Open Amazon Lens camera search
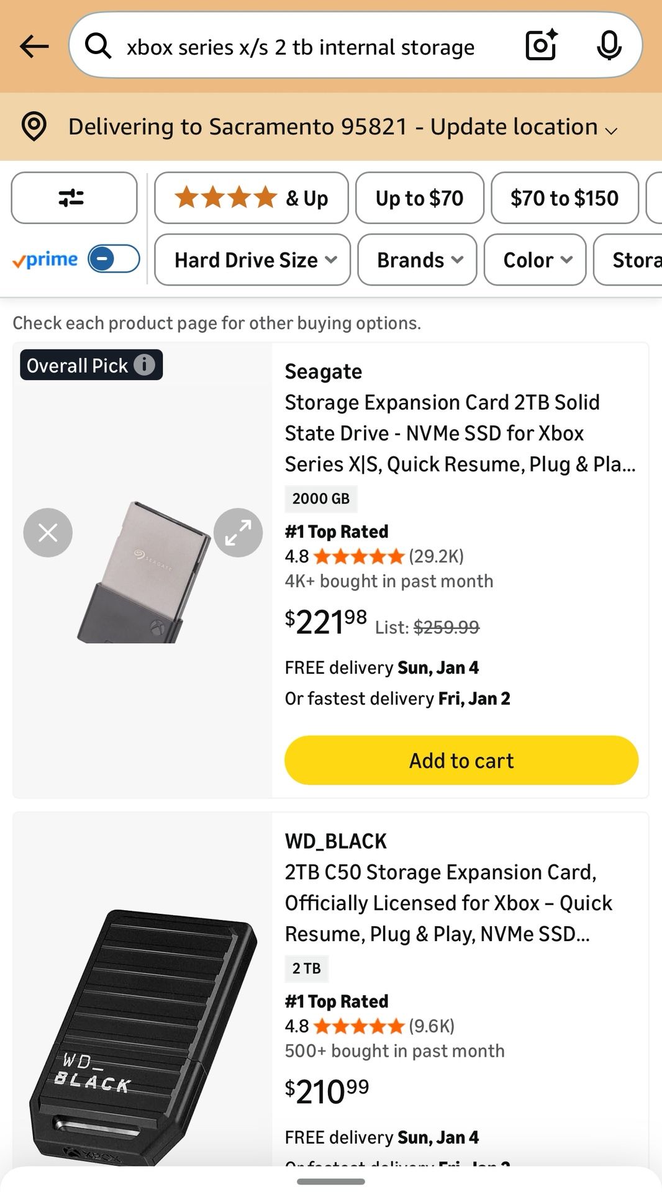Screen dimensions: 662x1192 click(x=540, y=45)
